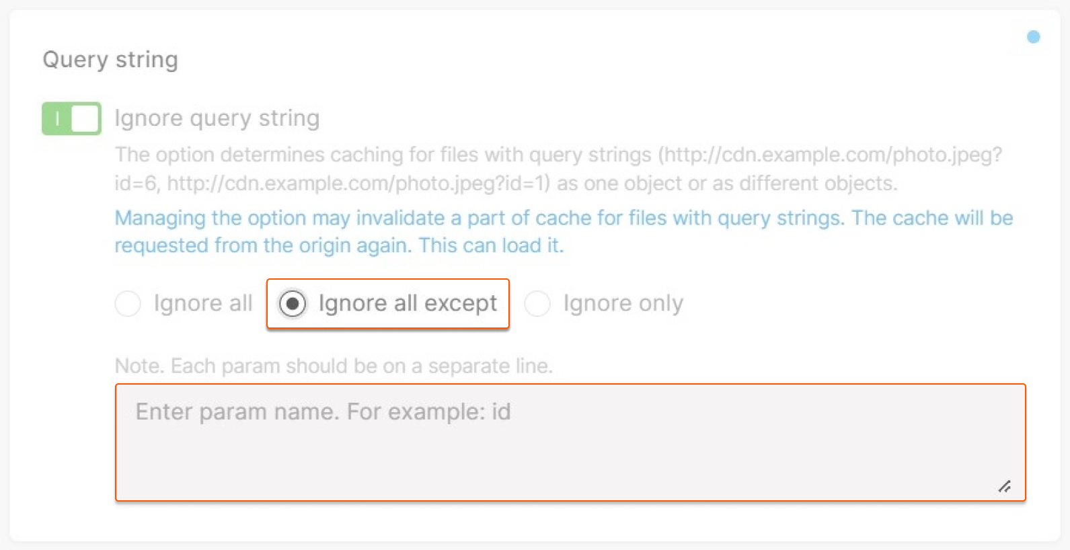The height and width of the screenshot is (550, 1070).
Task: Click the blue cache invalidation warning text
Action: tap(564, 231)
